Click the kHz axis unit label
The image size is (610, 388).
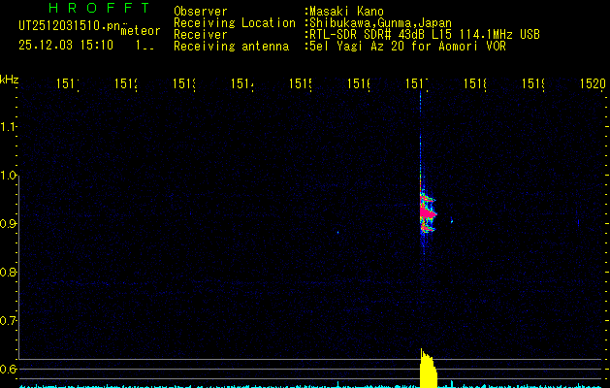[x=10, y=79]
